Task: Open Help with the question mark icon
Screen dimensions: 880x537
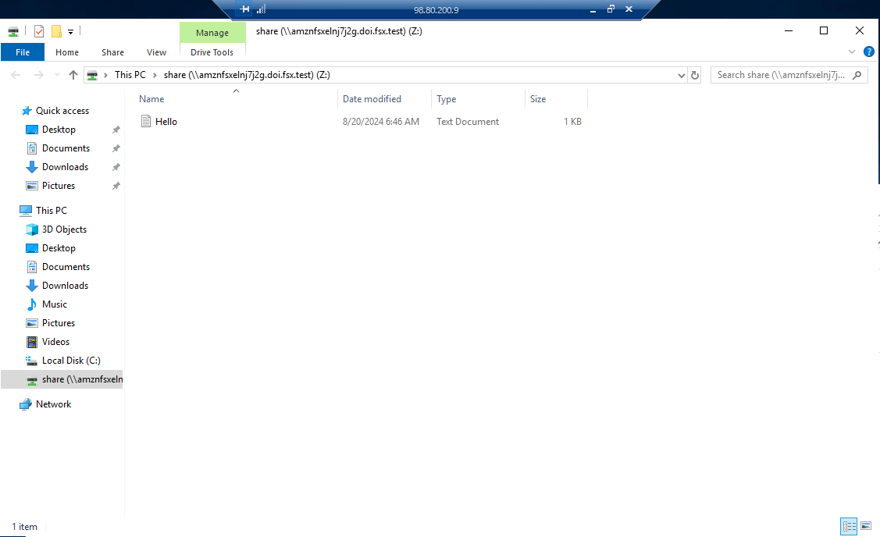Action: coord(869,52)
